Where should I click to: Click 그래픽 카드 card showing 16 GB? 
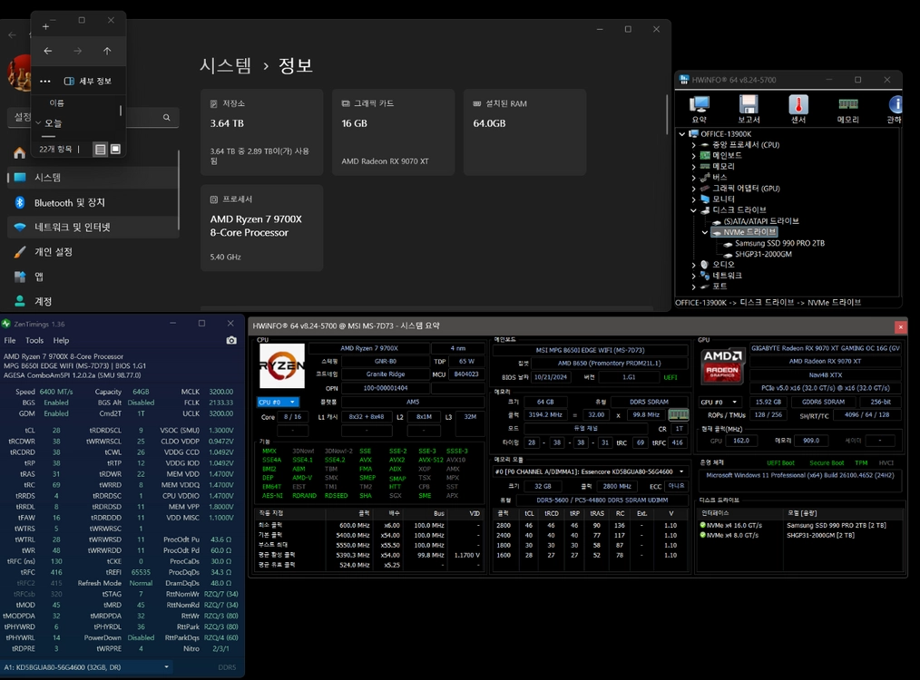[x=393, y=132]
